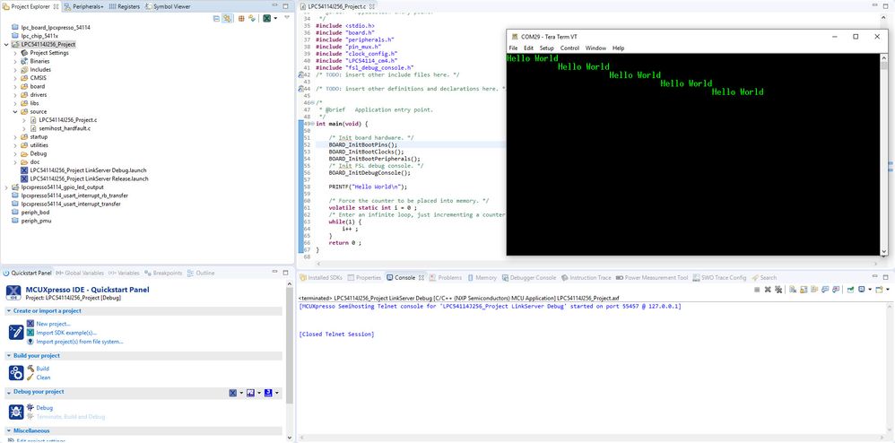Screen dimensions: 895x443
Task: Expand the drivers folder
Action: pyautogui.click(x=15, y=94)
